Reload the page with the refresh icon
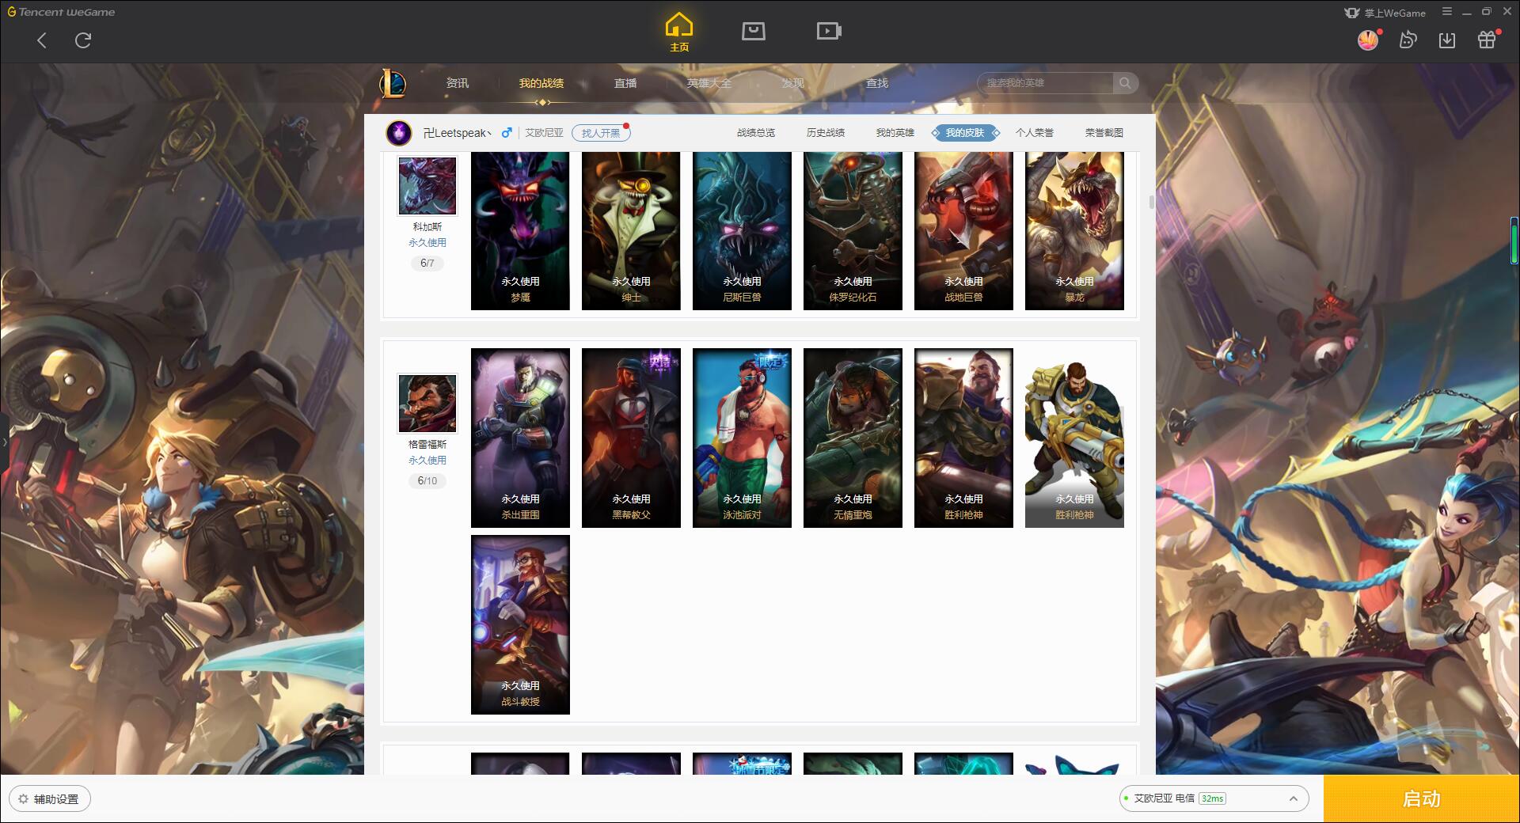 tap(83, 40)
